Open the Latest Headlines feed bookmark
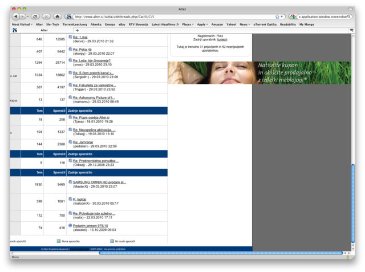 [x=165, y=25]
